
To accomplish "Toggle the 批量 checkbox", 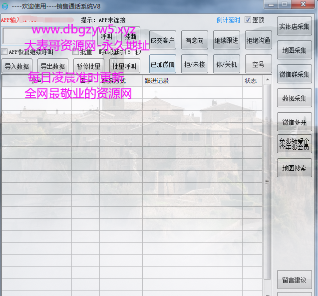I will (x=75, y=52).
